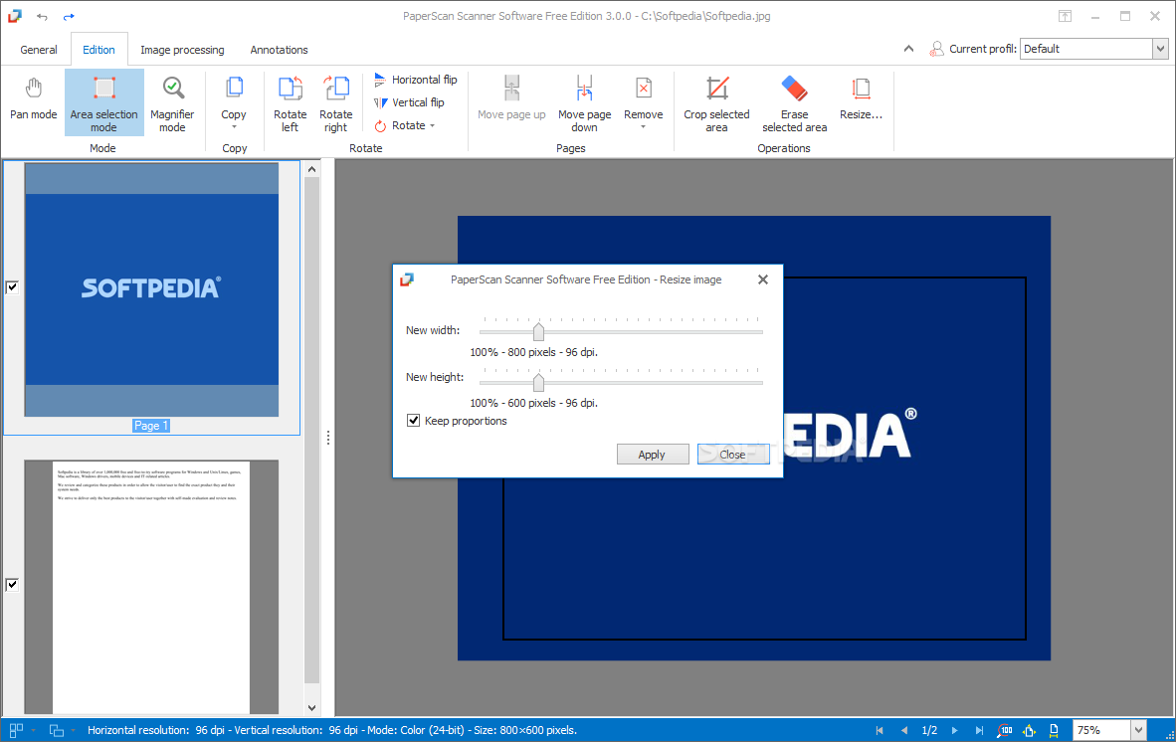
Task: Select the second page text thumbnail
Action: pyautogui.click(x=151, y=587)
